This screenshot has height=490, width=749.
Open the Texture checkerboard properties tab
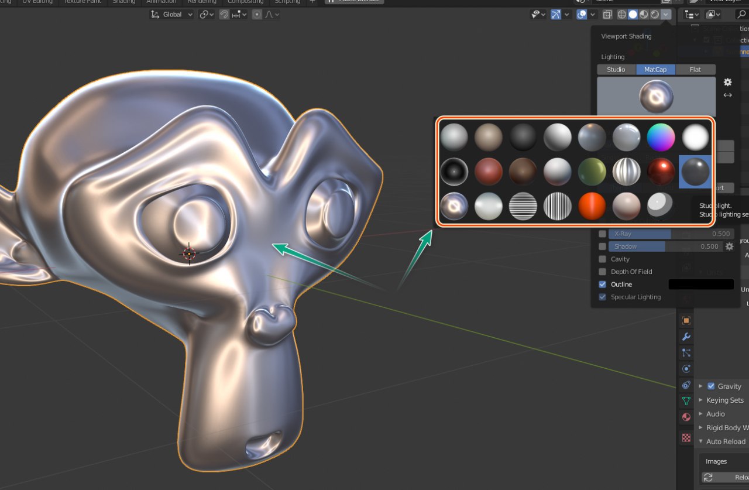tap(686, 437)
